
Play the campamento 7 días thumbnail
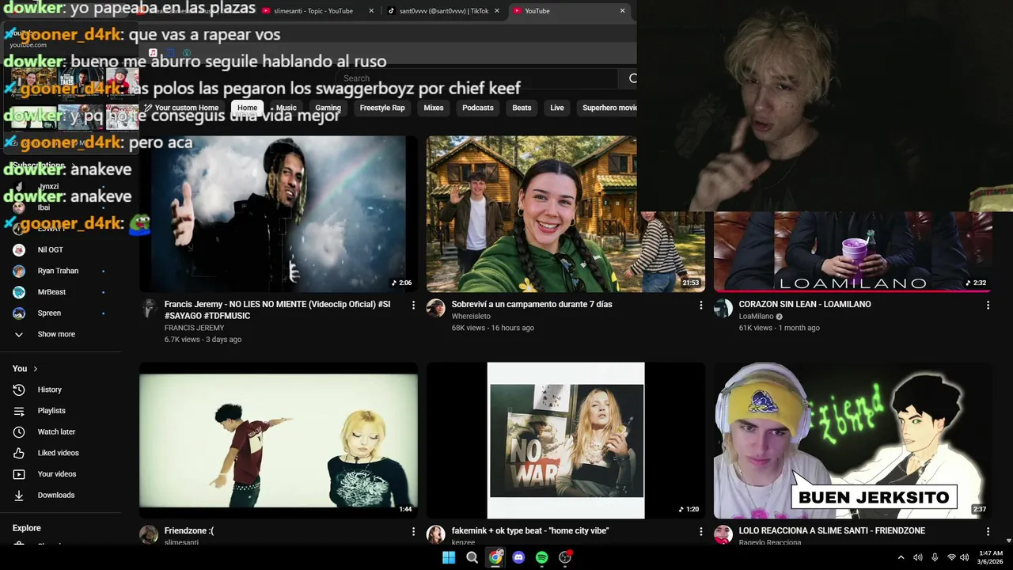[566, 215]
